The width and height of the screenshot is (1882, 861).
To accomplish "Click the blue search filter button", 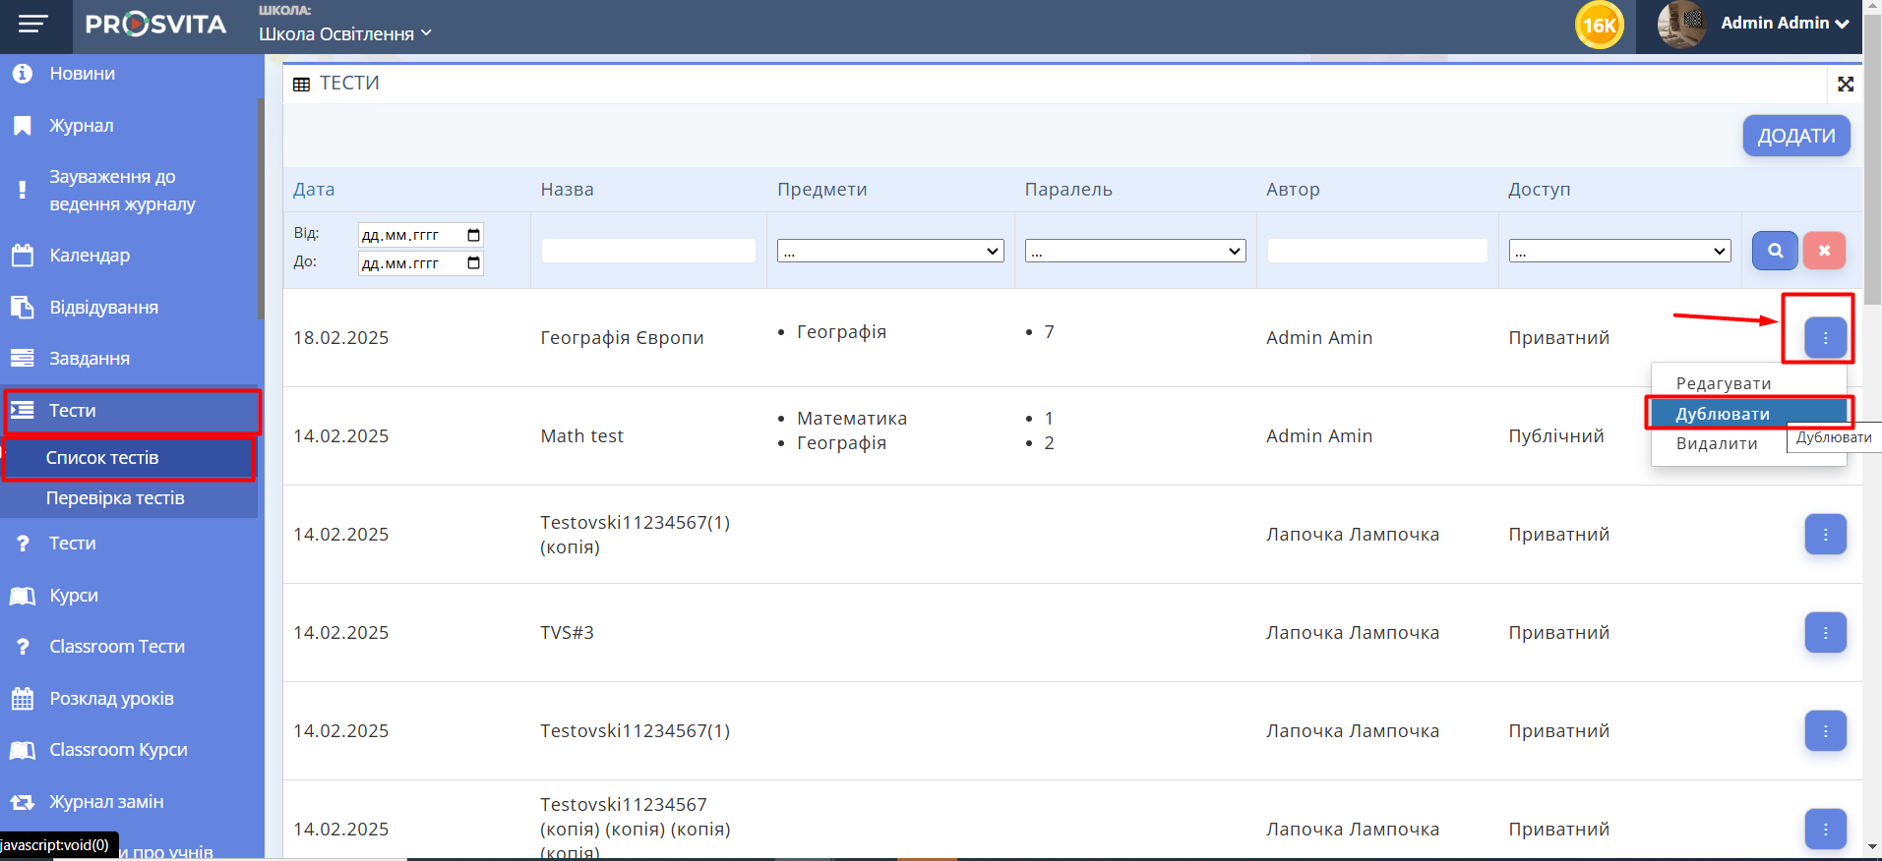I will click(1775, 251).
